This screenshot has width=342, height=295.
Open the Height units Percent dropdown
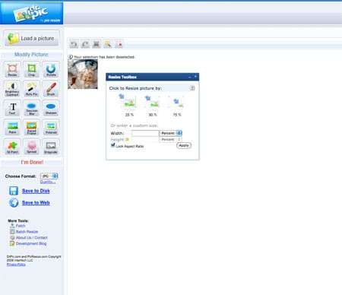170,139
